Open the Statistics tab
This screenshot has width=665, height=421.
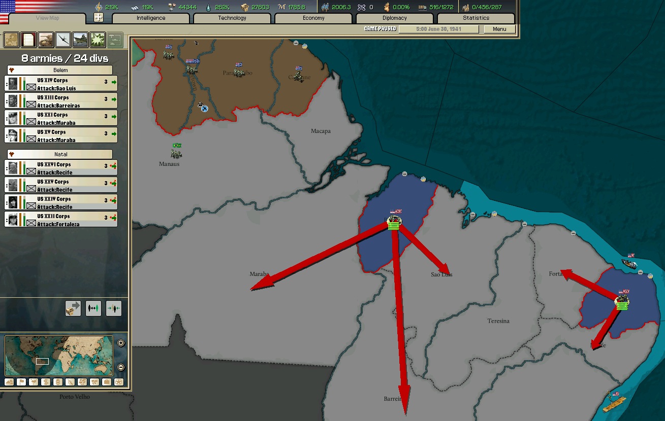point(476,18)
